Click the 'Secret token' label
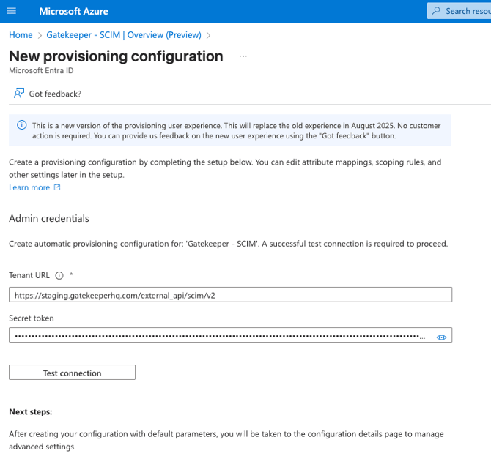 point(32,318)
